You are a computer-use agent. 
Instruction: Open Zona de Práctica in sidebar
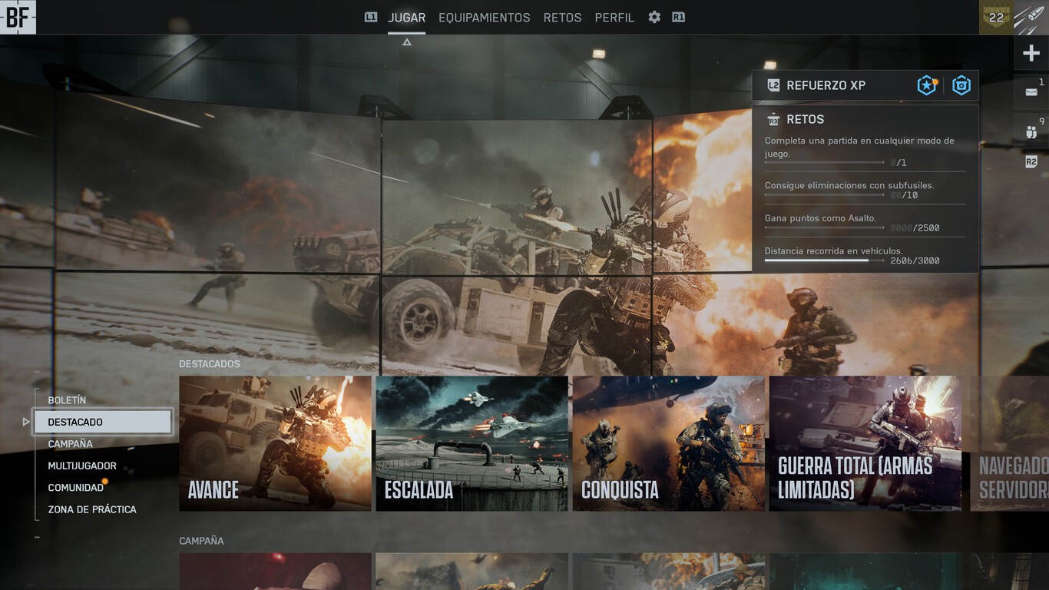pos(92,509)
